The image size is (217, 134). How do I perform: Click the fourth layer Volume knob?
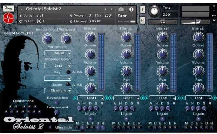tap(198, 71)
